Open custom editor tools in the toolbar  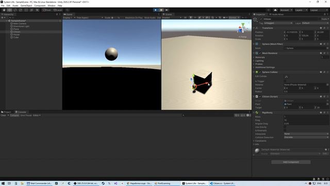click(37, 10)
